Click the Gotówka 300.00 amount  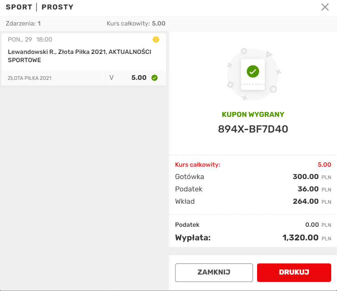click(x=305, y=177)
